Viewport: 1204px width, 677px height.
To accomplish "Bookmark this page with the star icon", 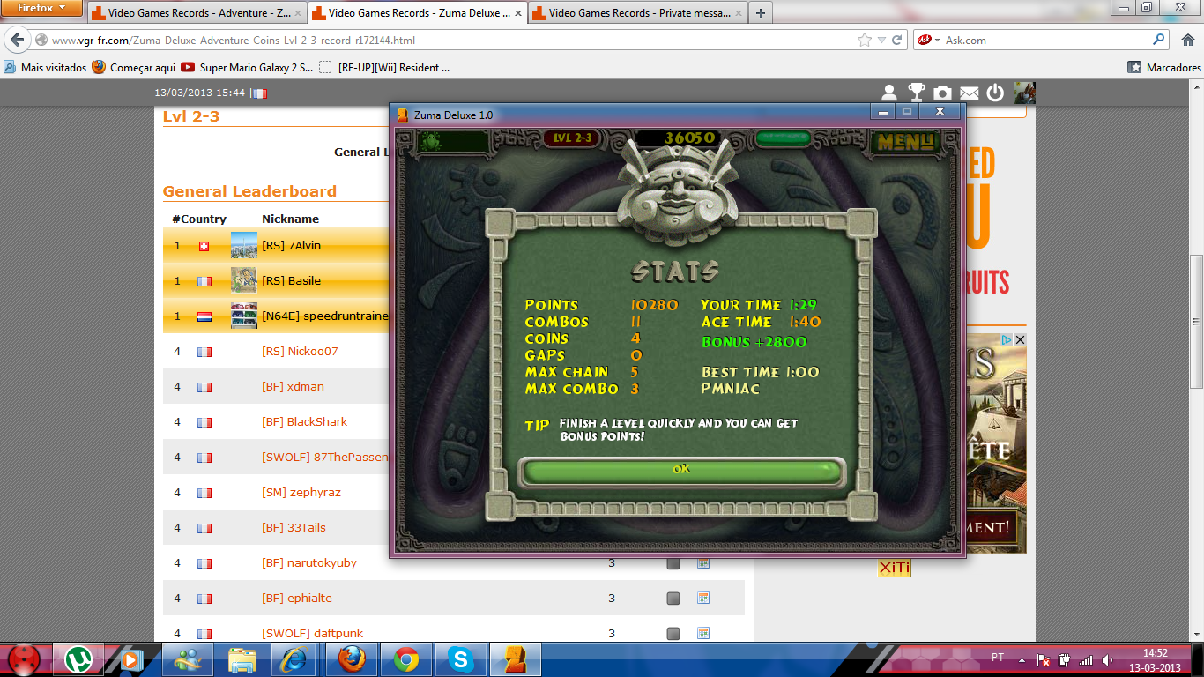I will pos(865,40).
